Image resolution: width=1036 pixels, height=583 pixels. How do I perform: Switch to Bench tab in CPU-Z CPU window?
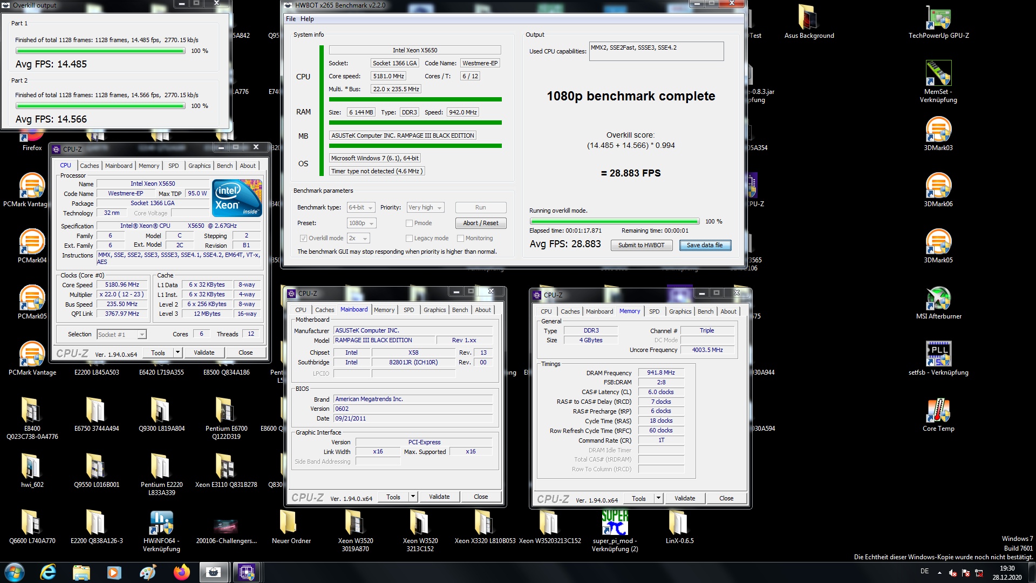[224, 166]
